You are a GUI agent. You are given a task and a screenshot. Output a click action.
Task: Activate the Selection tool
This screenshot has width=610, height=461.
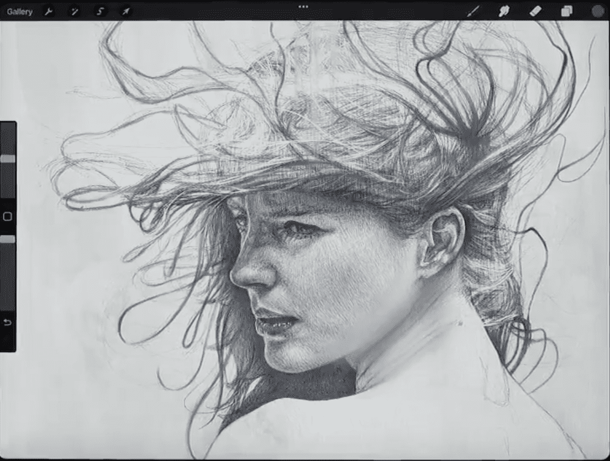pyautogui.click(x=100, y=12)
